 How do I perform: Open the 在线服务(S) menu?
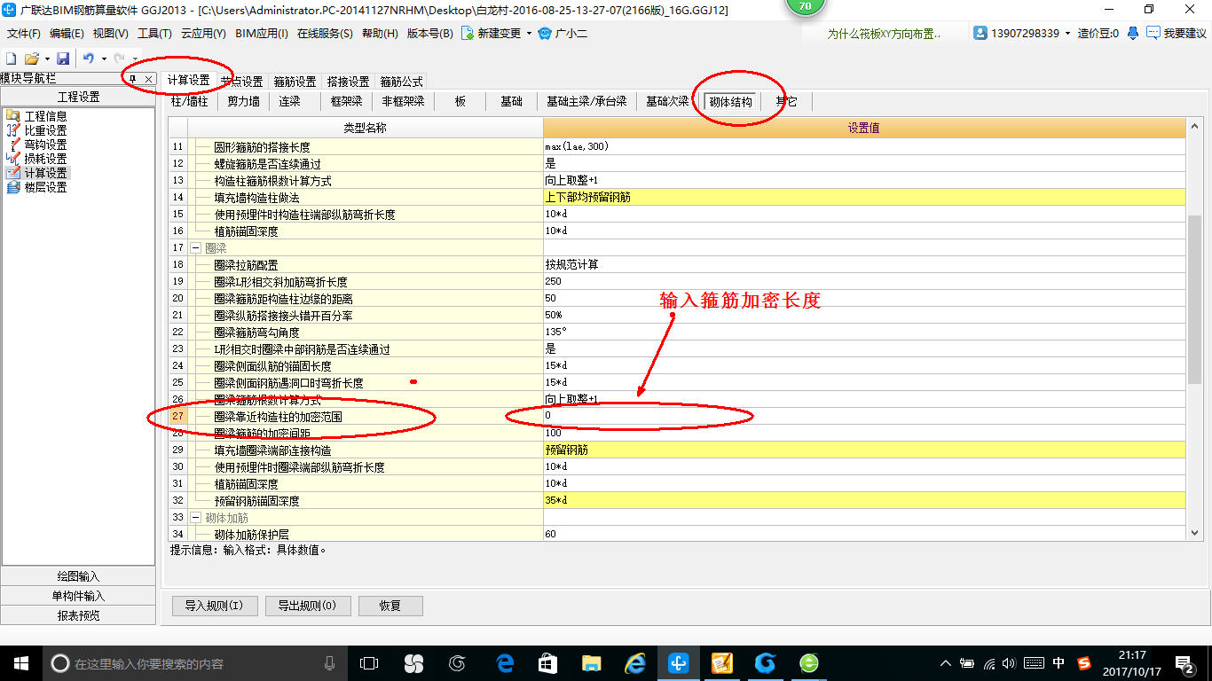coord(325,34)
